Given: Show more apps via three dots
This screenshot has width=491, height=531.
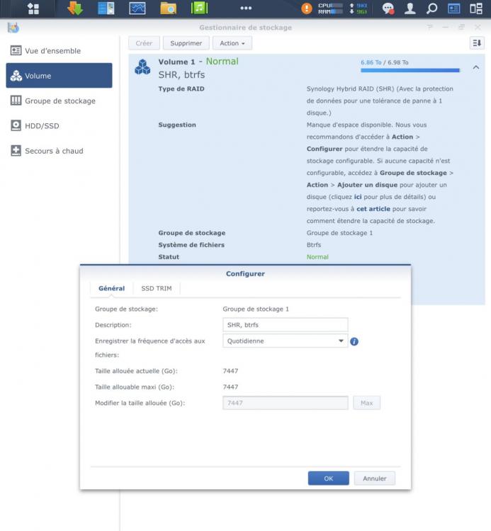Looking at the screenshot, I should tap(246, 8).
